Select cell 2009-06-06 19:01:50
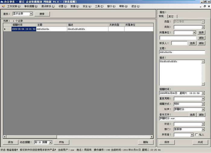This screenshot has height=153, width=211. point(24,29)
